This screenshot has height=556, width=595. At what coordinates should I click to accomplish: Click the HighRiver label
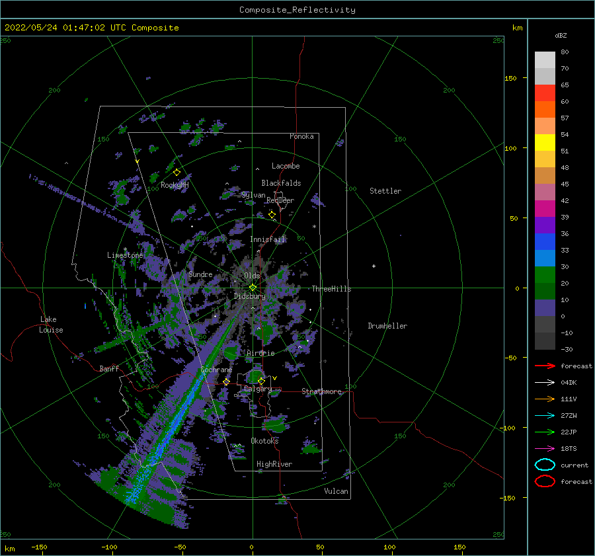[274, 464]
